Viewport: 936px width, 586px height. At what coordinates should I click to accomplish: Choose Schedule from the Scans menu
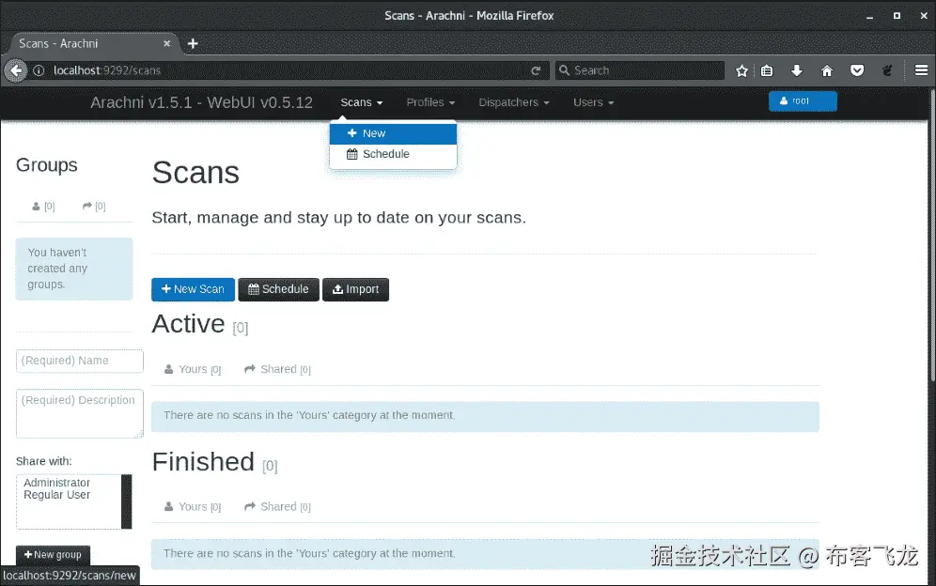[393, 154]
